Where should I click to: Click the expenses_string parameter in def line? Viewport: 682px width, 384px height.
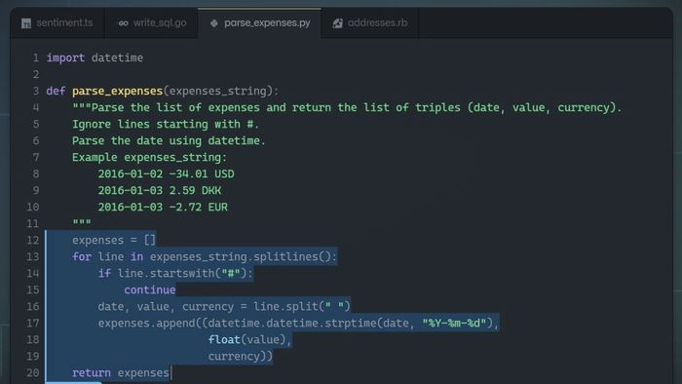(218, 91)
